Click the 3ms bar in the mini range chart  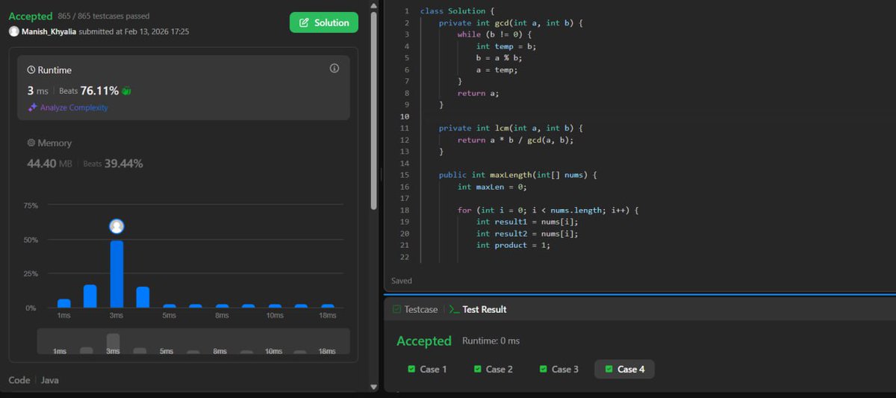(113, 342)
